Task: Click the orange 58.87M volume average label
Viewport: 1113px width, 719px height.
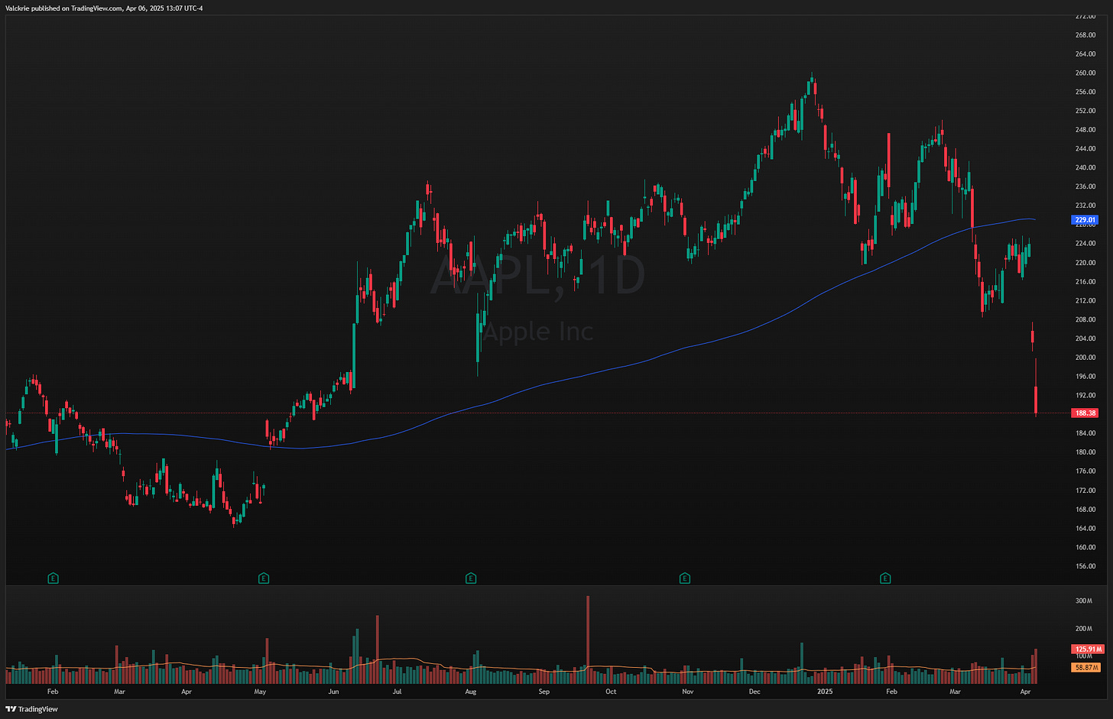Action: coord(1086,667)
